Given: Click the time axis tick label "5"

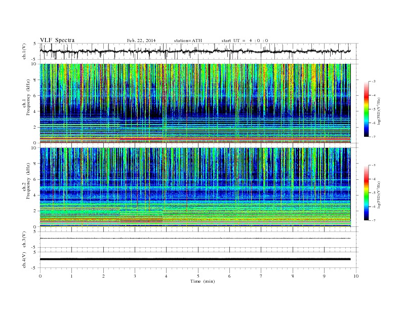Looking at the screenshot, I should coord(198,276).
